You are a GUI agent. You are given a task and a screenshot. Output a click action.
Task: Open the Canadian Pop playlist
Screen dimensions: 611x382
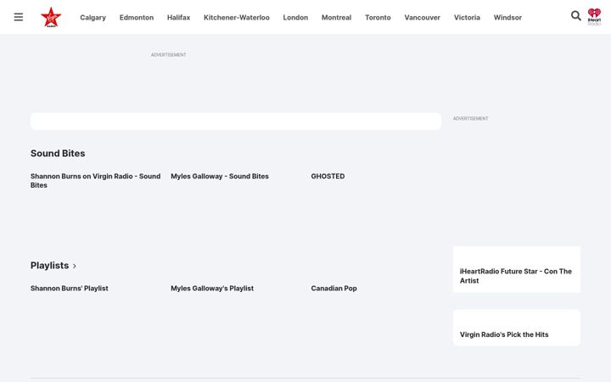334,289
